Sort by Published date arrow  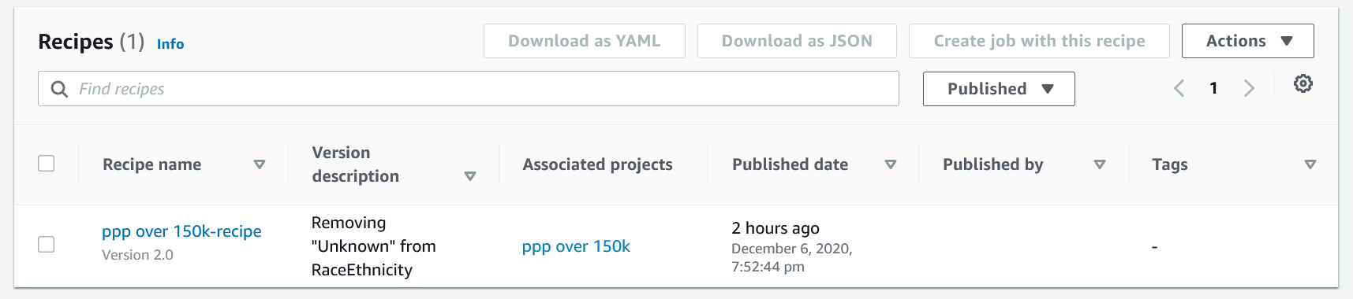(x=891, y=164)
